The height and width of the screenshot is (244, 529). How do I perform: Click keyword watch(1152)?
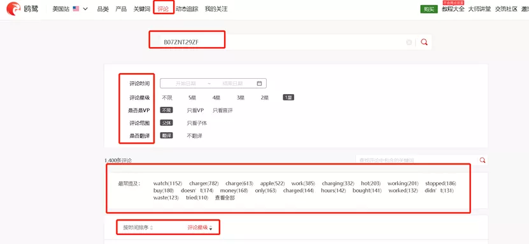click(x=167, y=184)
